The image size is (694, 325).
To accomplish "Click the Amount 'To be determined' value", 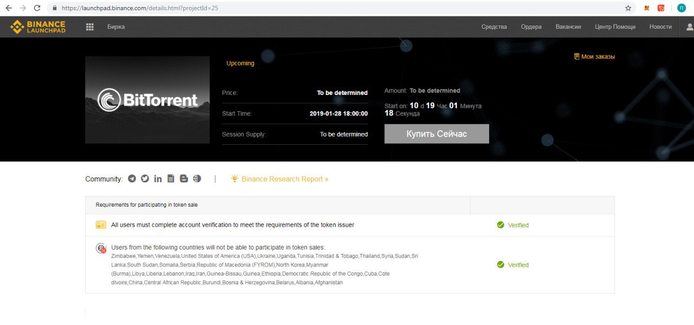I will coord(435,91).
